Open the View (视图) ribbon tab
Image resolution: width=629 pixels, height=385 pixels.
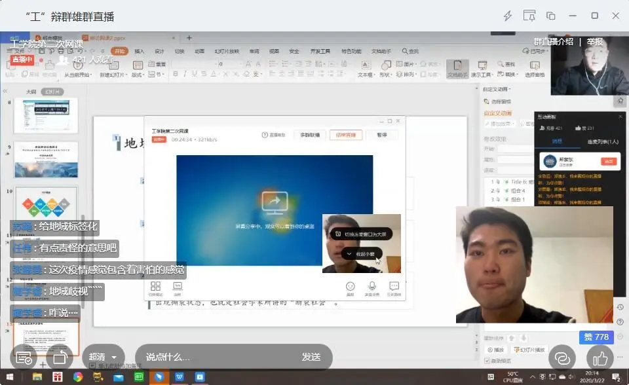(x=274, y=51)
